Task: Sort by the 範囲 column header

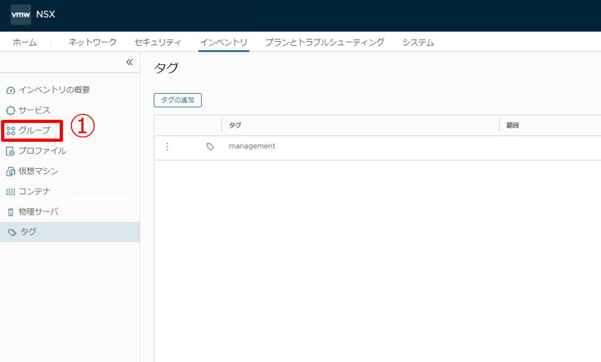Action: tap(512, 126)
